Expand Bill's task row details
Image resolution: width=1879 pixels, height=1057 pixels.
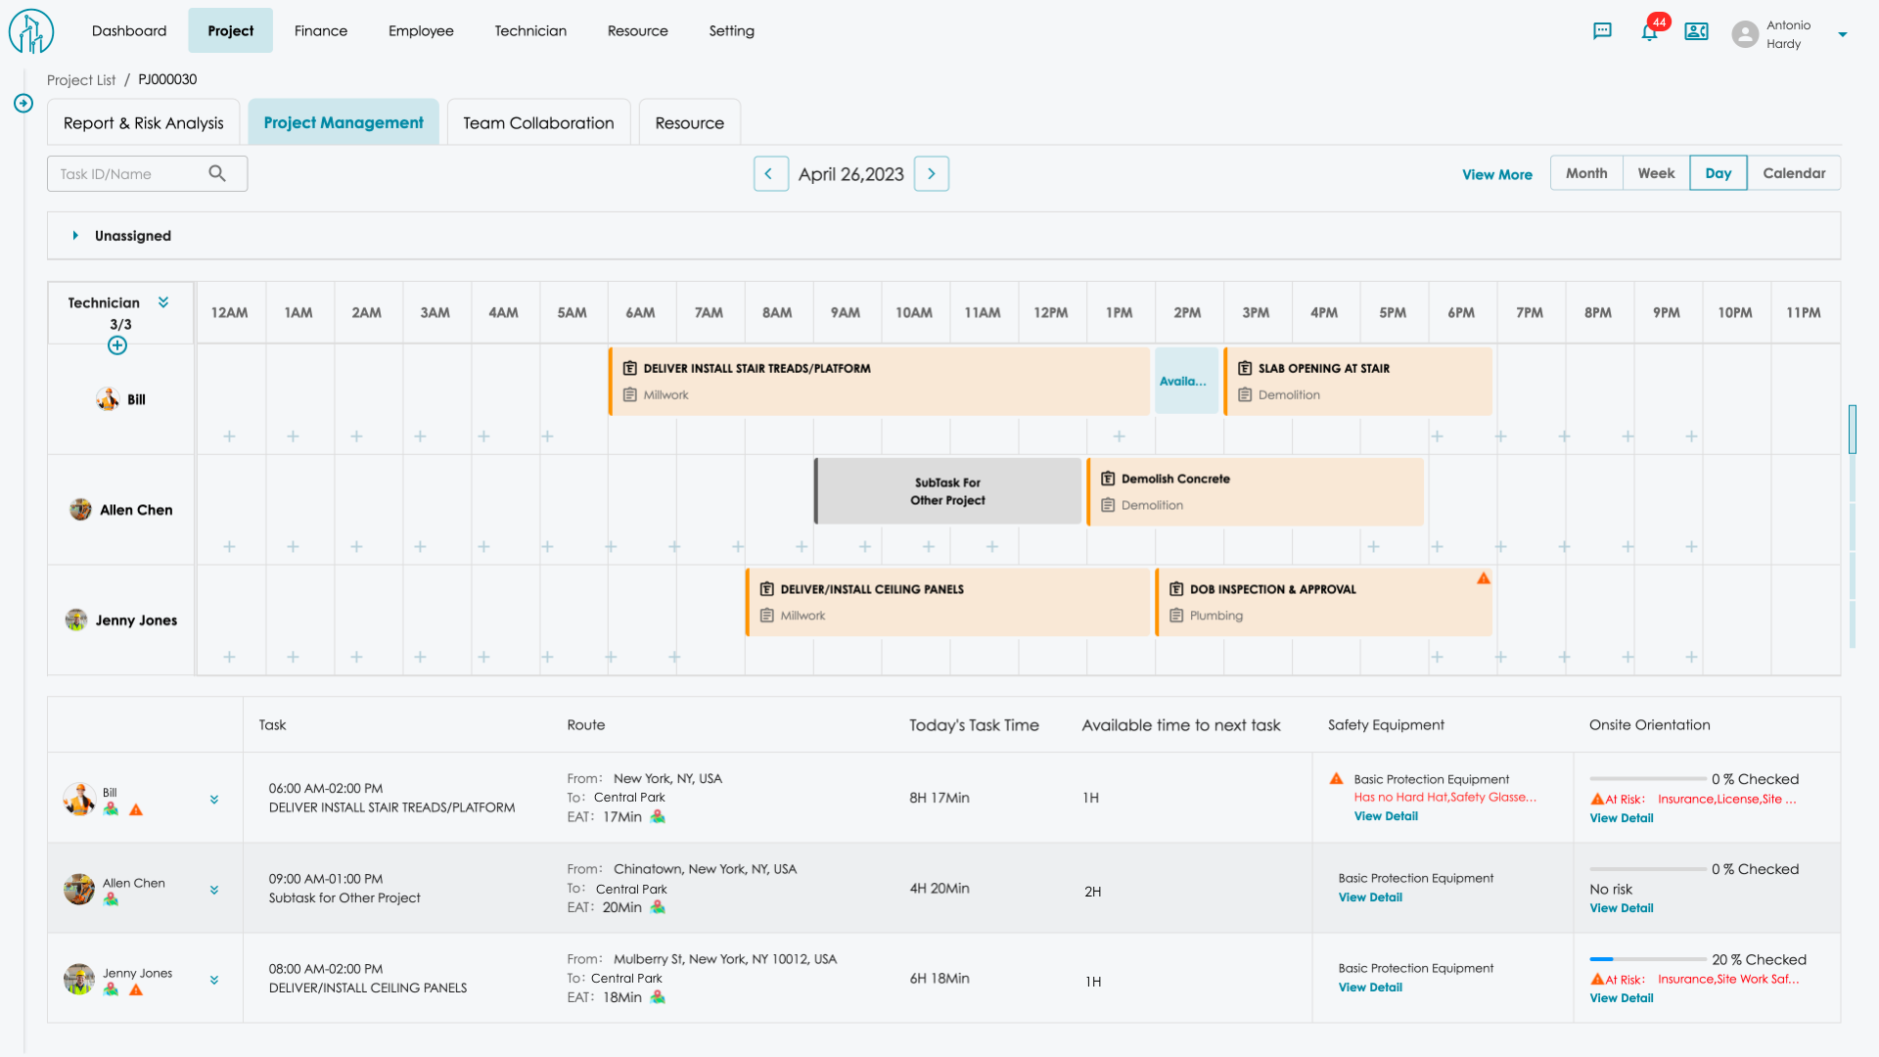pyautogui.click(x=214, y=800)
